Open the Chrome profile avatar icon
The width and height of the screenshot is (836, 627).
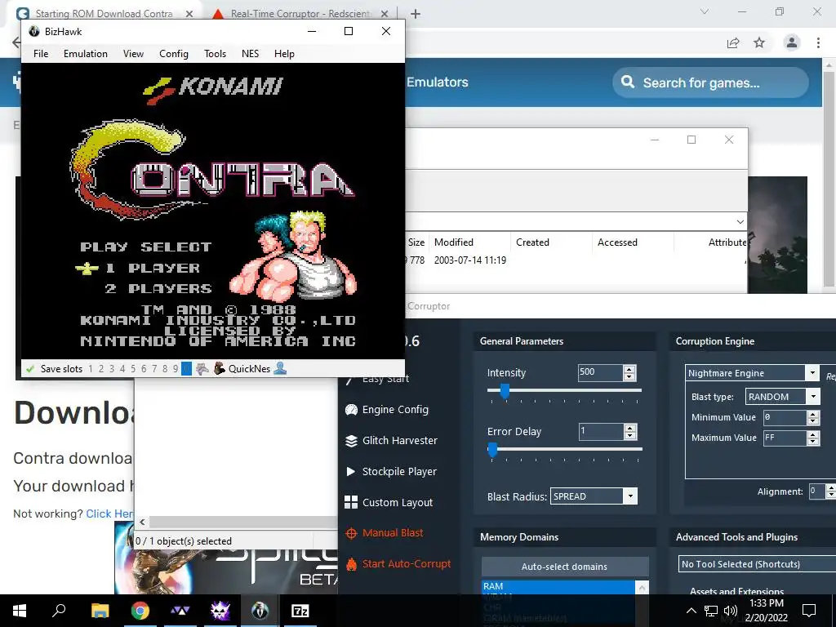pyautogui.click(x=792, y=42)
